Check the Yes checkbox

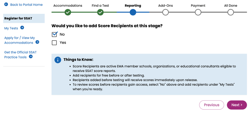click(x=54, y=43)
